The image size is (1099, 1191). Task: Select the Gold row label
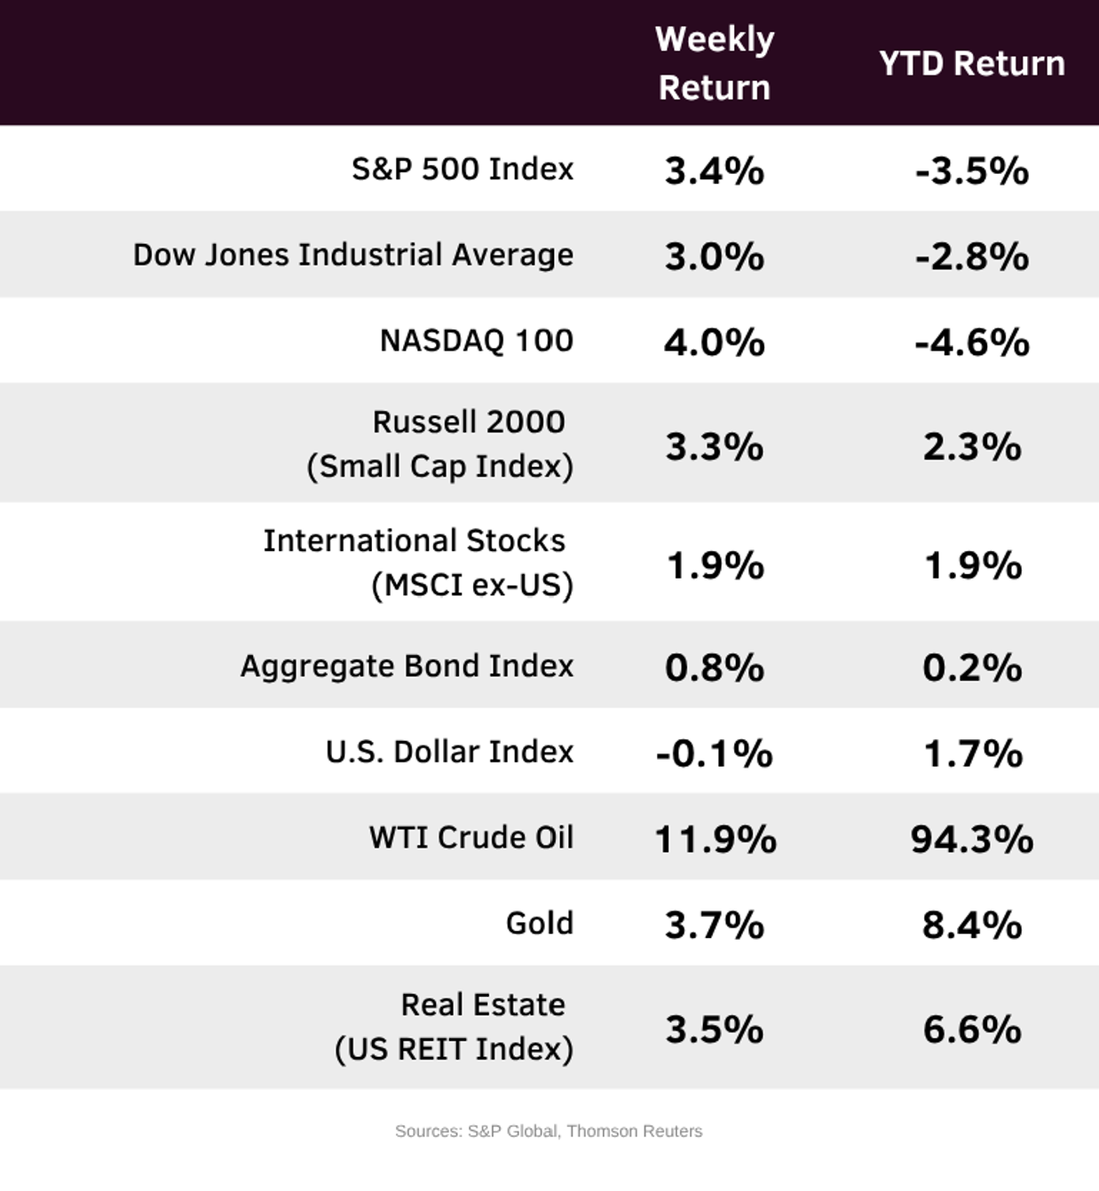tap(540, 923)
